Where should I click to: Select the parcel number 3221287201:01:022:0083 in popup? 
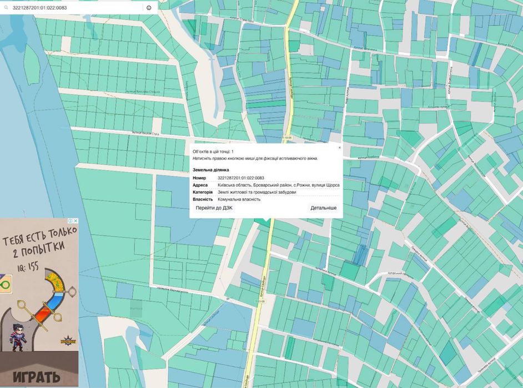click(241, 178)
